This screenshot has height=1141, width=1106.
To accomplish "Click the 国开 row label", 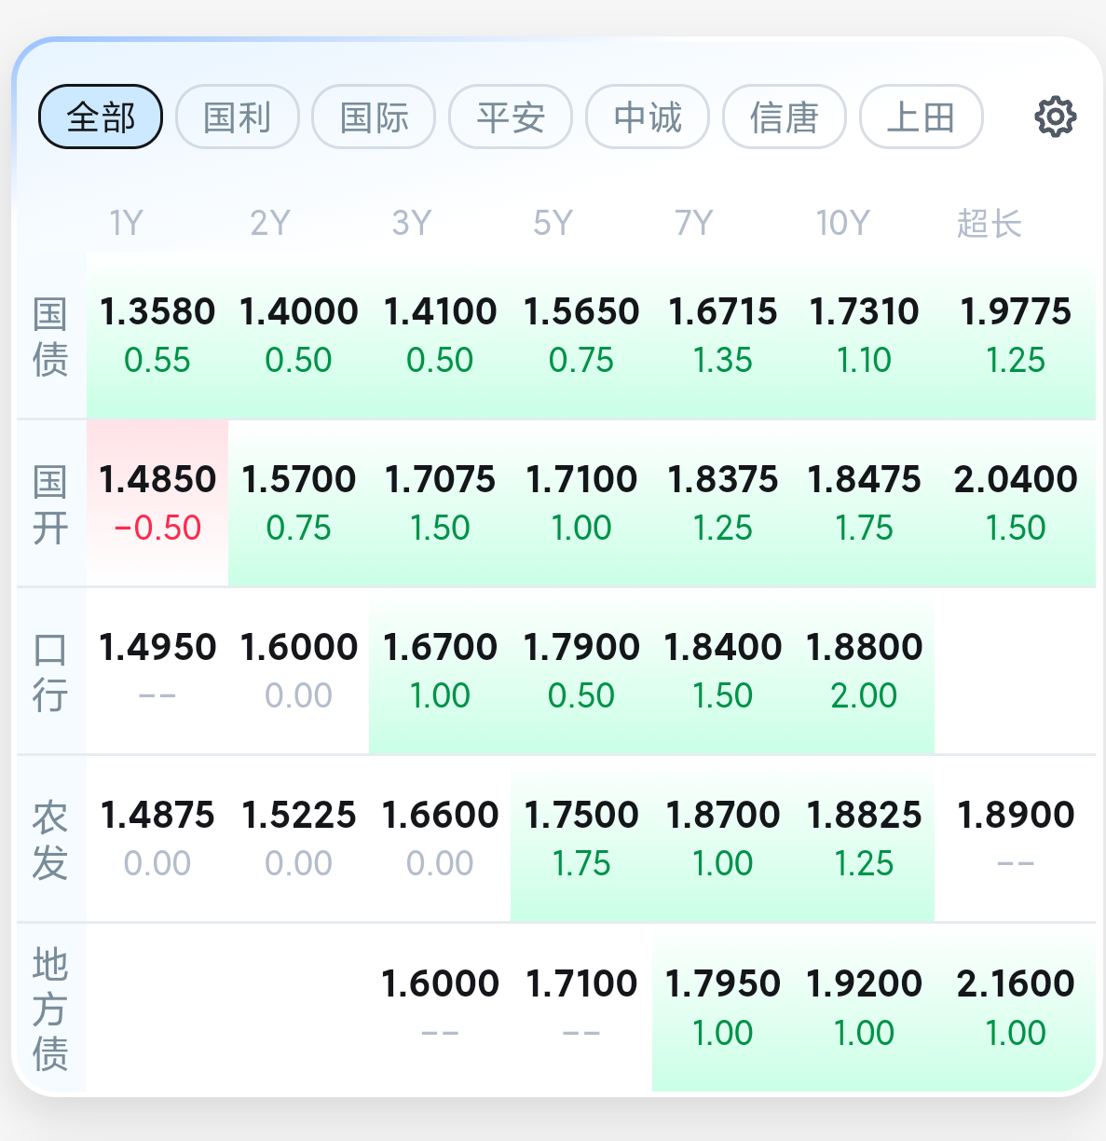I will (x=50, y=505).
